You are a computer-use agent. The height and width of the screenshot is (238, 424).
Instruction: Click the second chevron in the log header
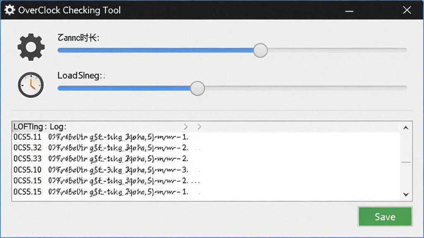tap(199, 126)
